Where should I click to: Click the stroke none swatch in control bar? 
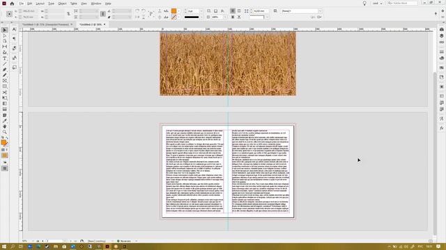coord(174,17)
